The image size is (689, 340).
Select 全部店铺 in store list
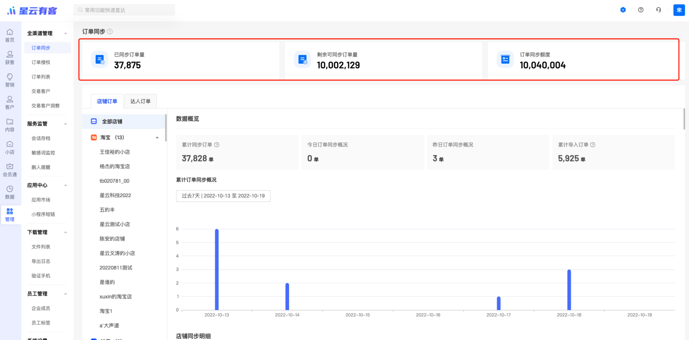point(124,121)
